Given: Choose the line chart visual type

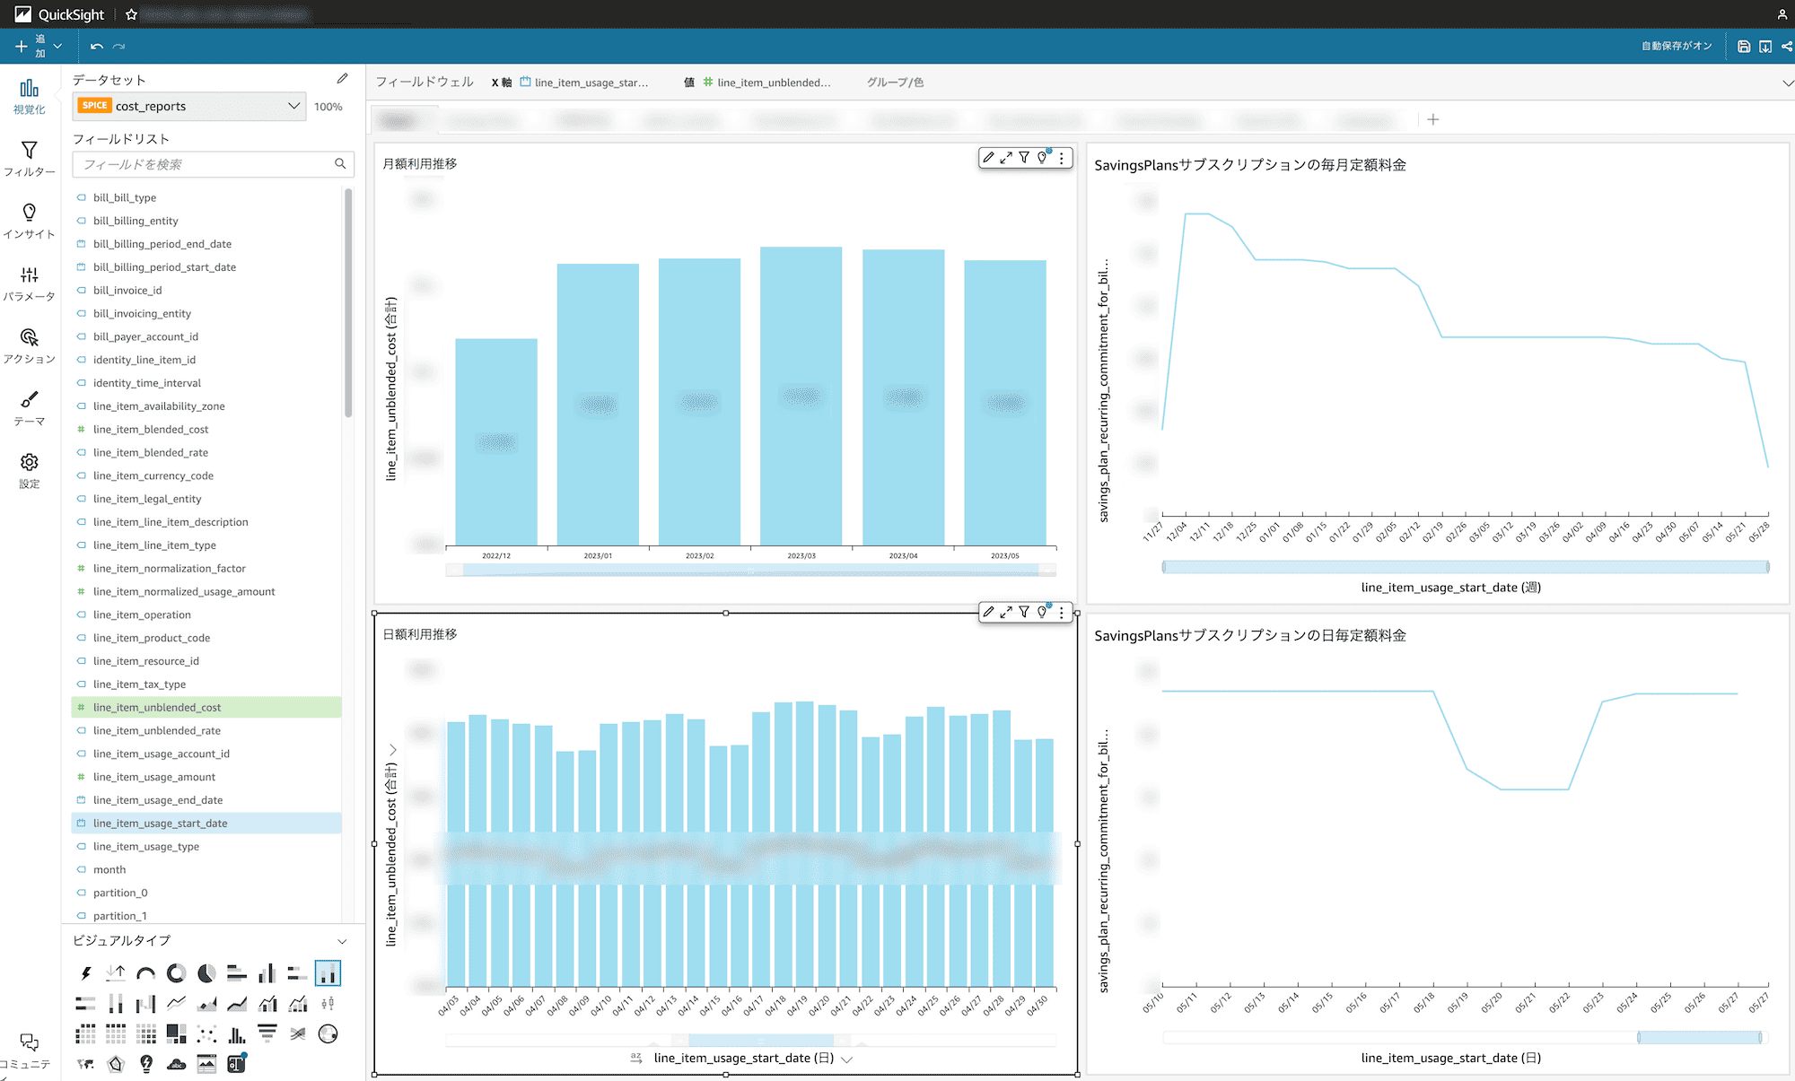Looking at the screenshot, I should click(176, 1004).
